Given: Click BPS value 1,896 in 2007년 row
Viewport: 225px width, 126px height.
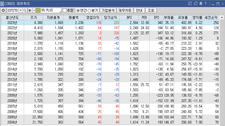Looking at the screenshot, I should (x=134, y=106).
